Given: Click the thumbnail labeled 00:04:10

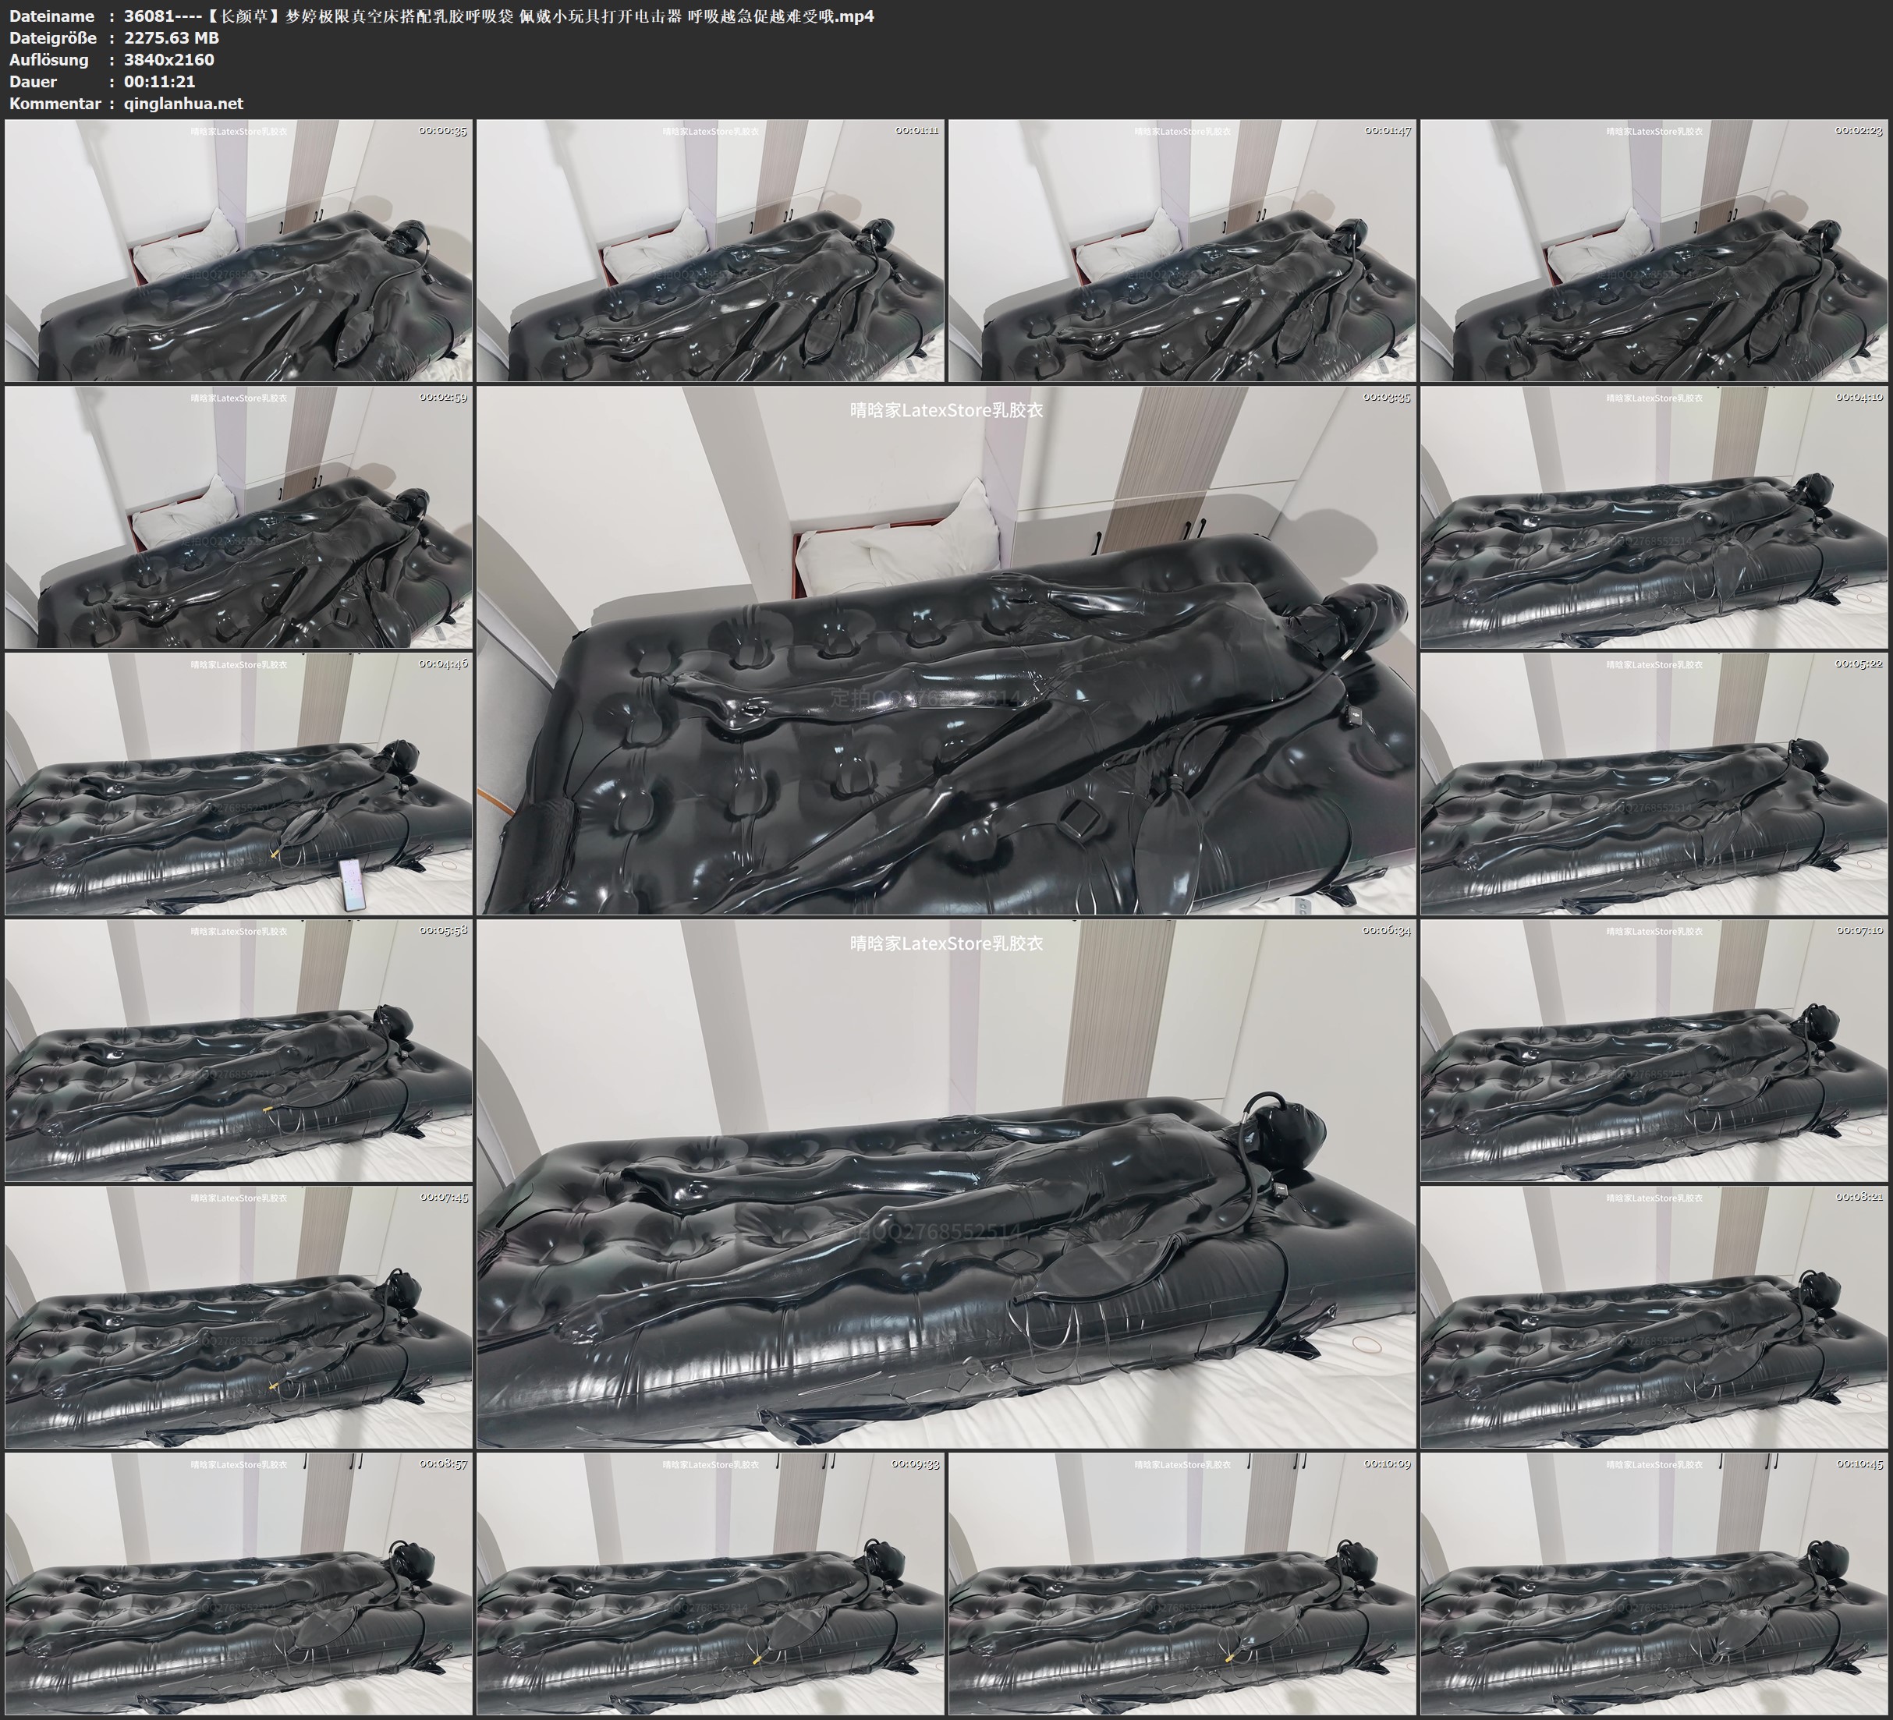Looking at the screenshot, I should [1654, 516].
